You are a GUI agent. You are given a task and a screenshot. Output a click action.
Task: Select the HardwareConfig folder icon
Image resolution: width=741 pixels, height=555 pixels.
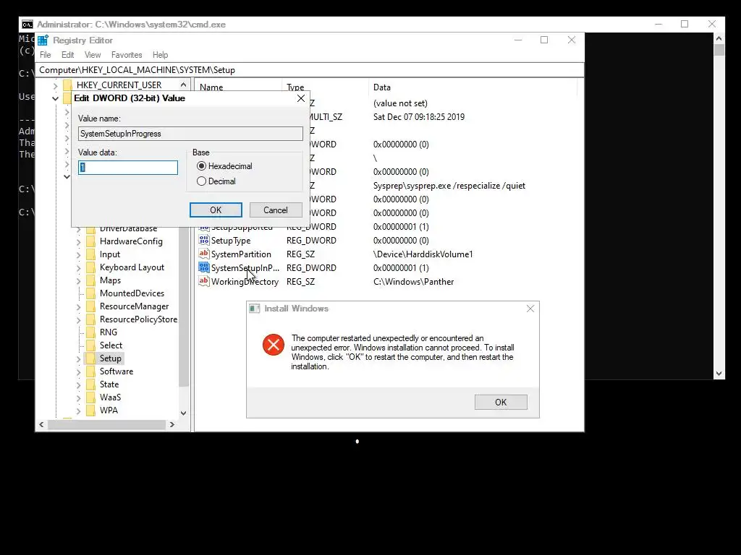point(90,241)
